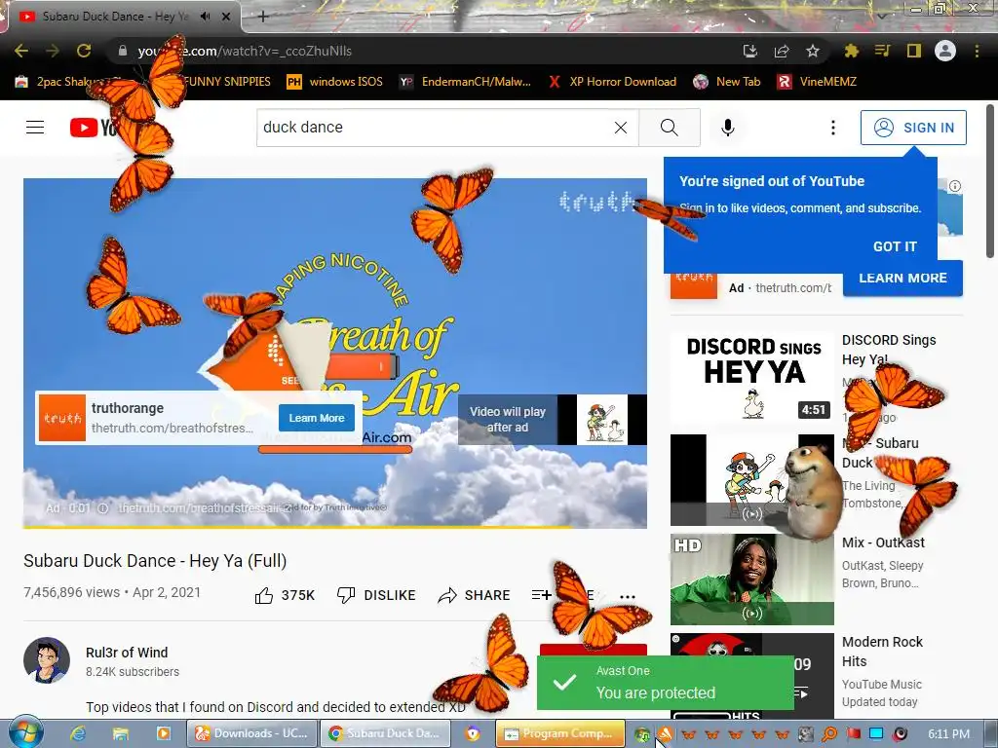
Task: Open the YouTube hamburger guide menu
Action: 35,128
